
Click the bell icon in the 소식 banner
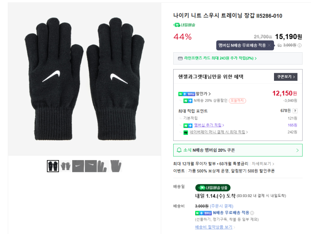pos(179,150)
